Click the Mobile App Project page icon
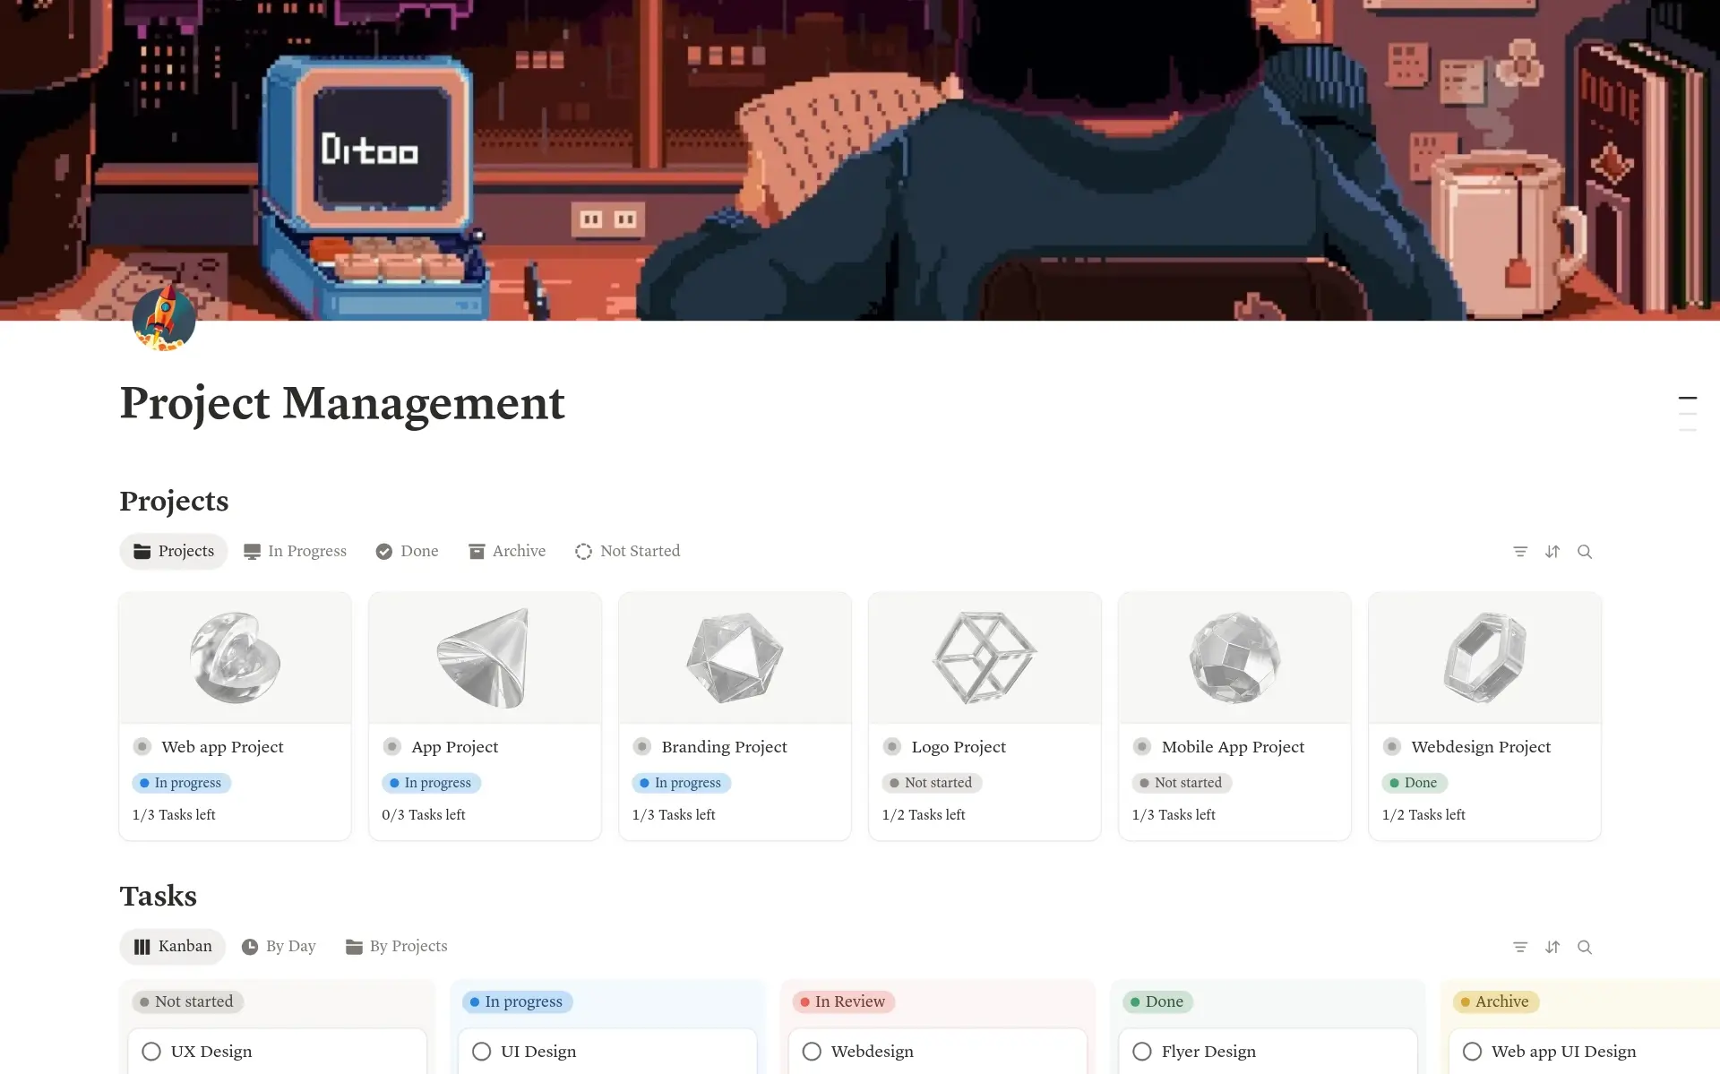Image resolution: width=1720 pixels, height=1074 pixels. tap(1142, 747)
